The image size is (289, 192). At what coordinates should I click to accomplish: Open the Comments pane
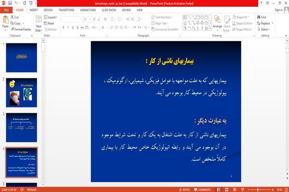[x=202, y=190]
